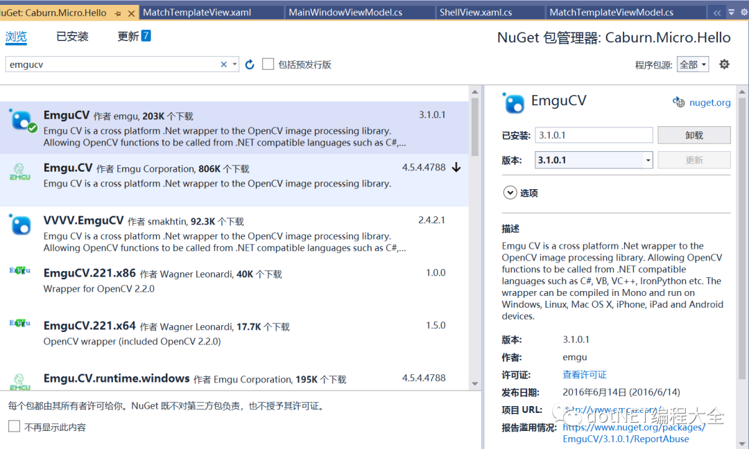Select EmguCV.221.x86 package icon
The height and width of the screenshot is (449, 749).
pos(19,270)
